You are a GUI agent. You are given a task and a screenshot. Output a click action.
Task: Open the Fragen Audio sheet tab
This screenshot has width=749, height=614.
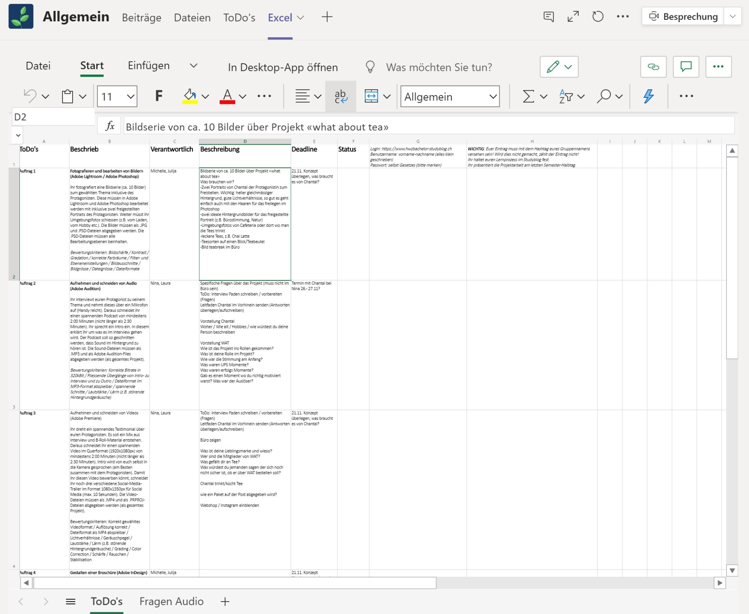tap(171, 601)
